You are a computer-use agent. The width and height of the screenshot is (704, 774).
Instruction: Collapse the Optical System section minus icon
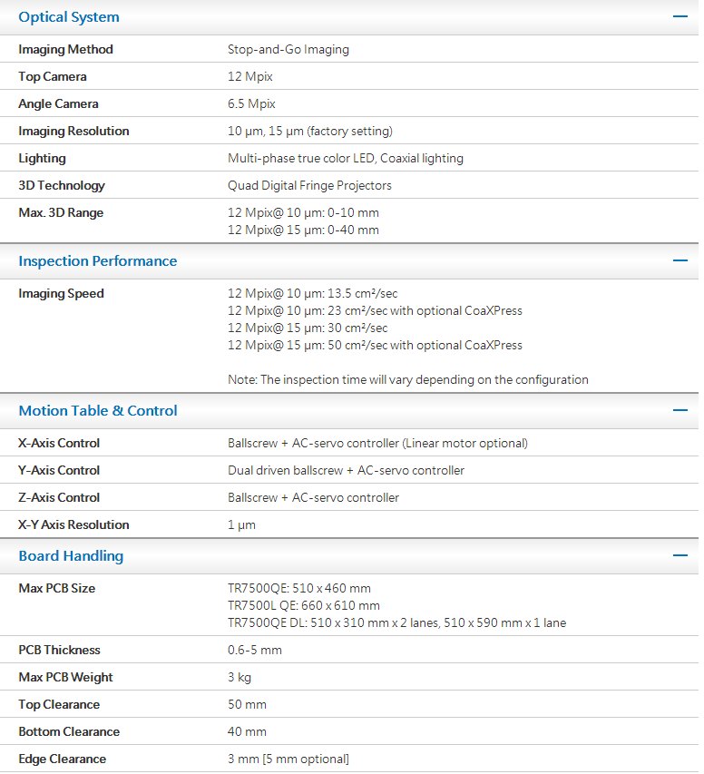pos(680,17)
